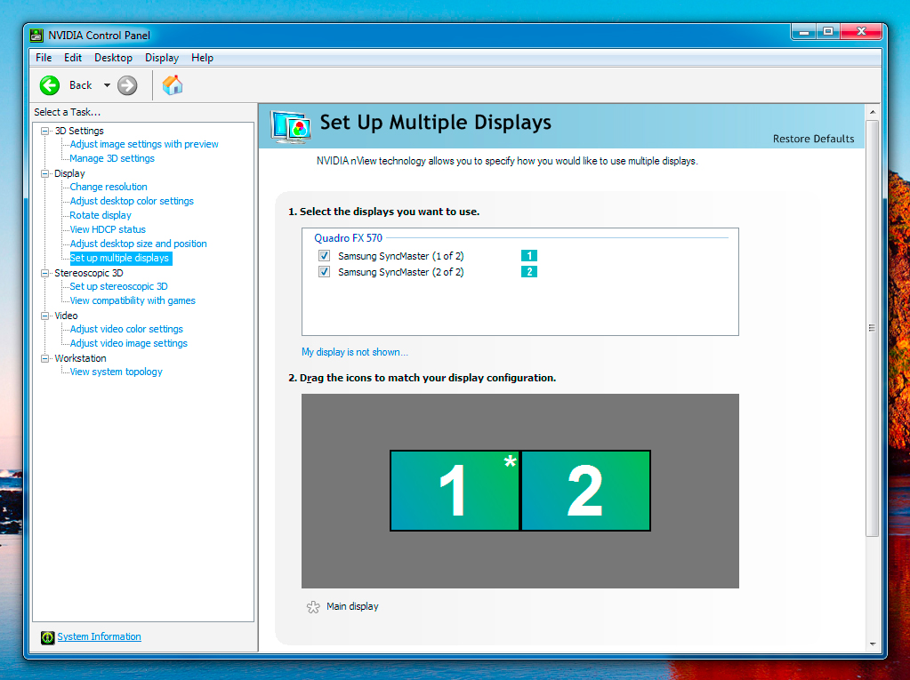
Task: Open Change resolution task
Action: click(x=109, y=187)
